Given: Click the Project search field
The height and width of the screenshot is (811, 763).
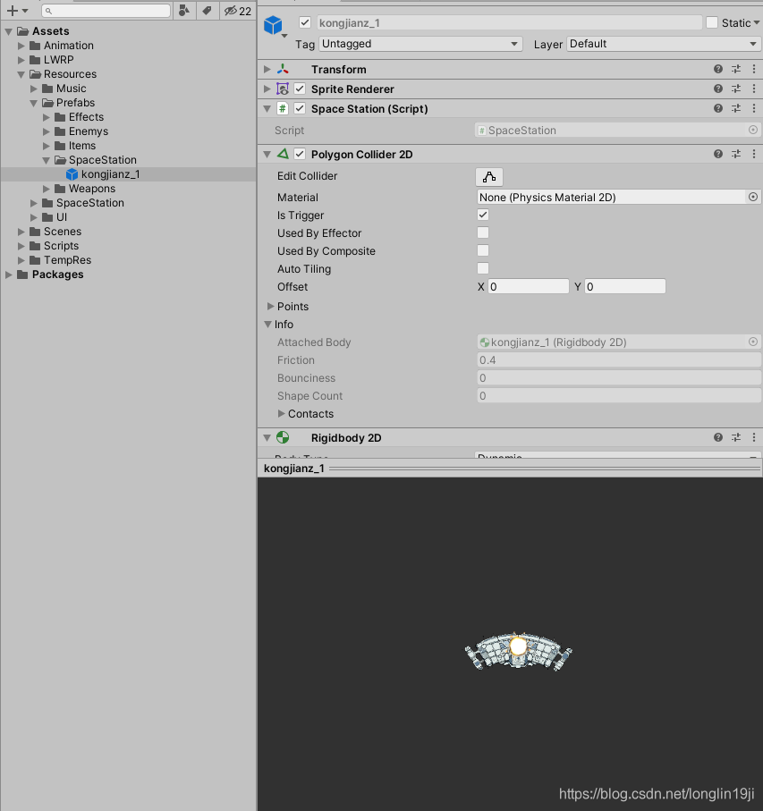Looking at the screenshot, I should (x=106, y=11).
